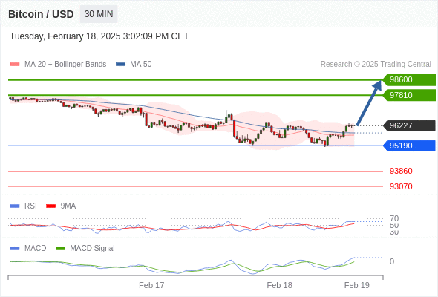The height and width of the screenshot is (297, 438).
Task: Toggle the 9MA legend entry
Action: click(x=61, y=206)
